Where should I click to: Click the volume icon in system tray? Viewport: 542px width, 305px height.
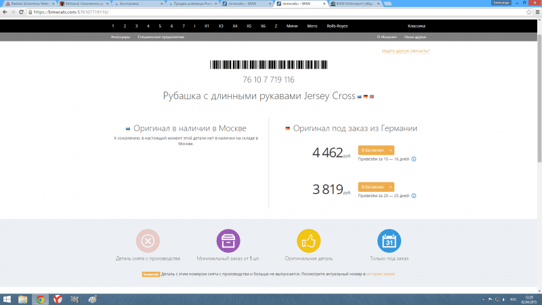(x=503, y=300)
